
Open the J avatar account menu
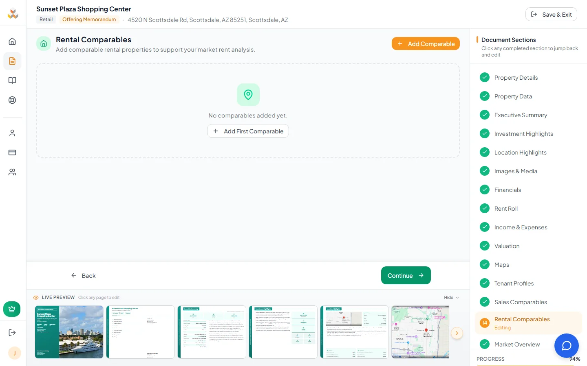click(x=15, y=353)
